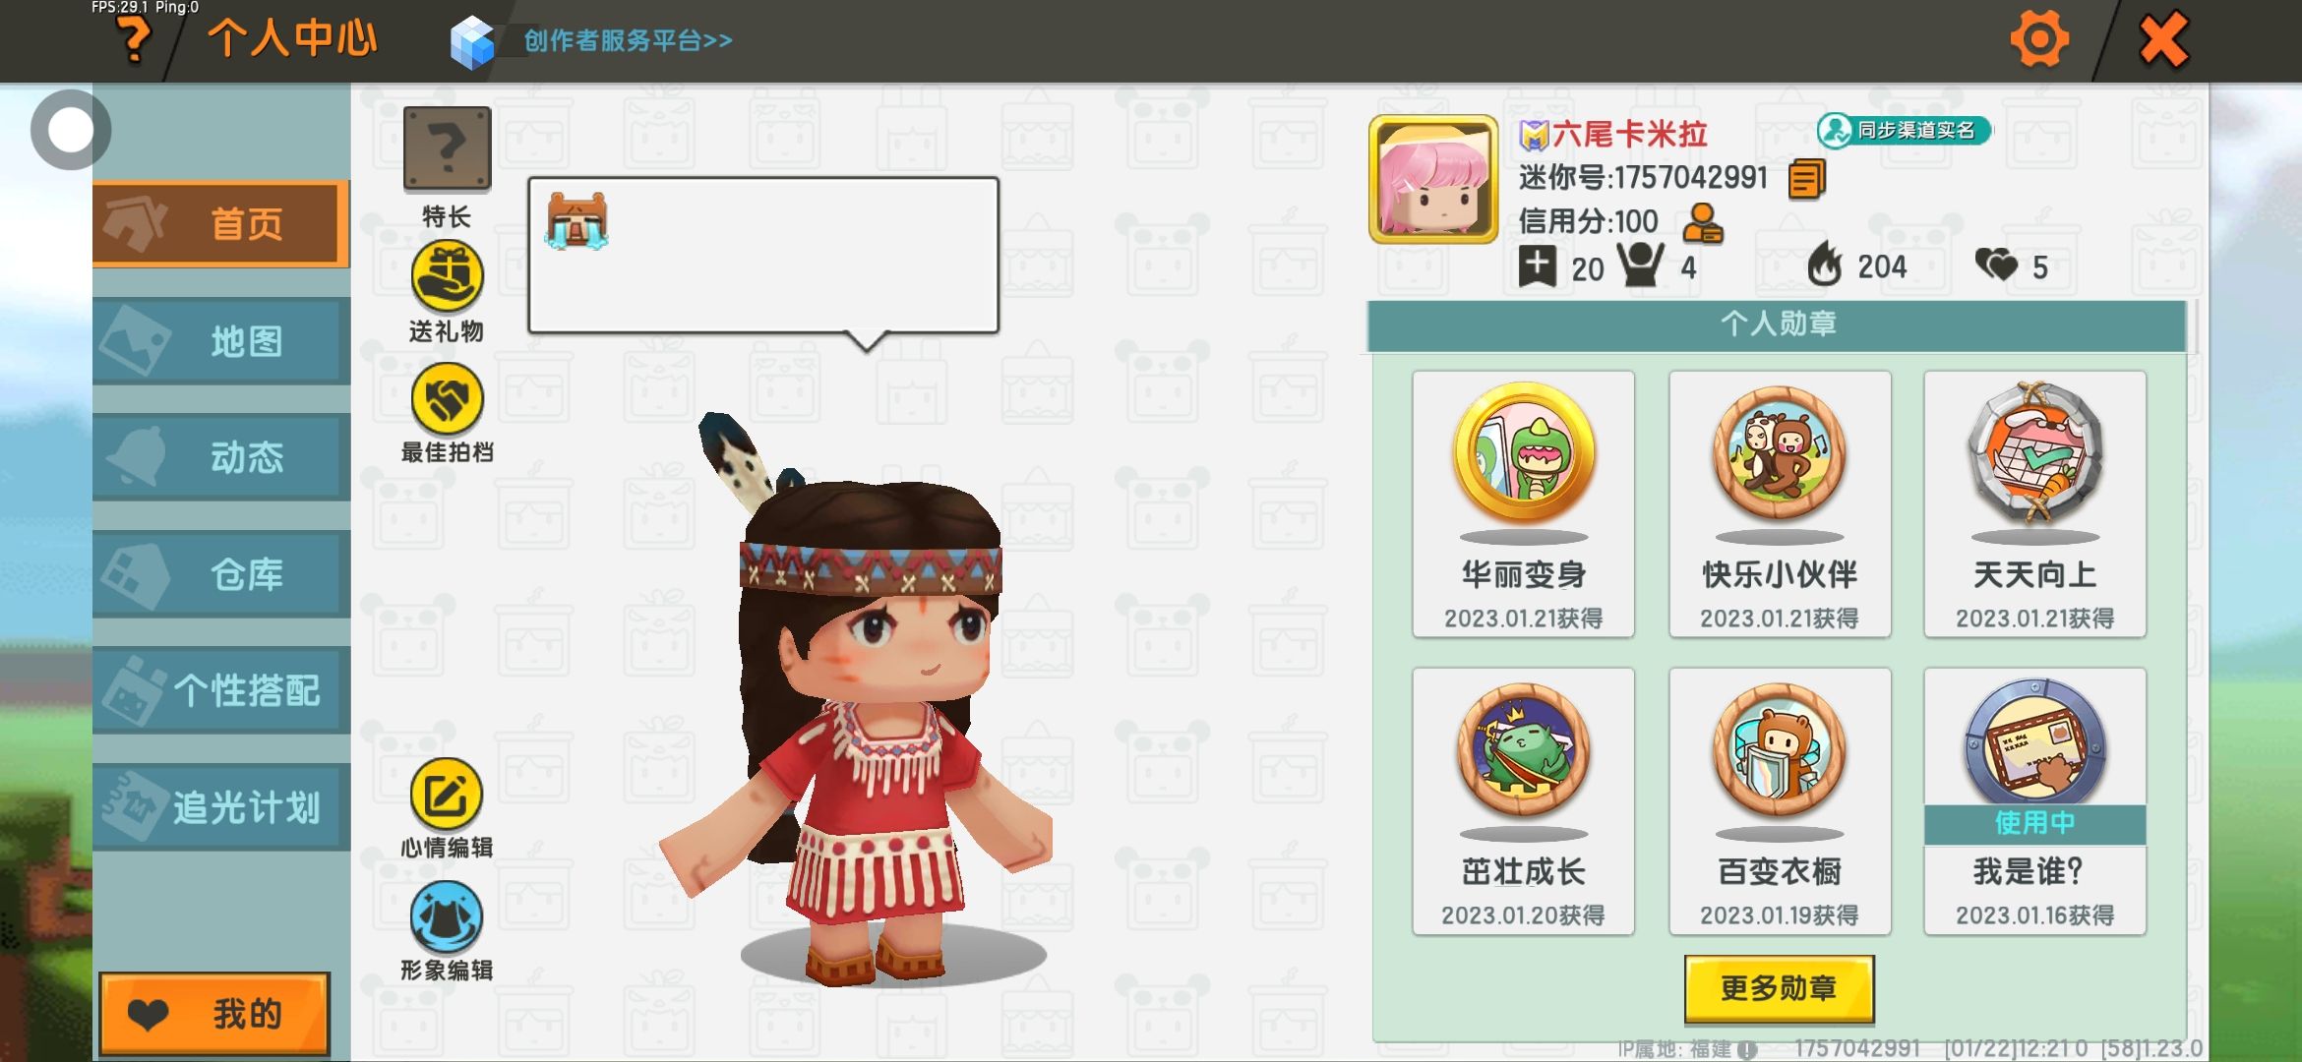Click the 同步渠道实名 badge

pos(1904,130)
